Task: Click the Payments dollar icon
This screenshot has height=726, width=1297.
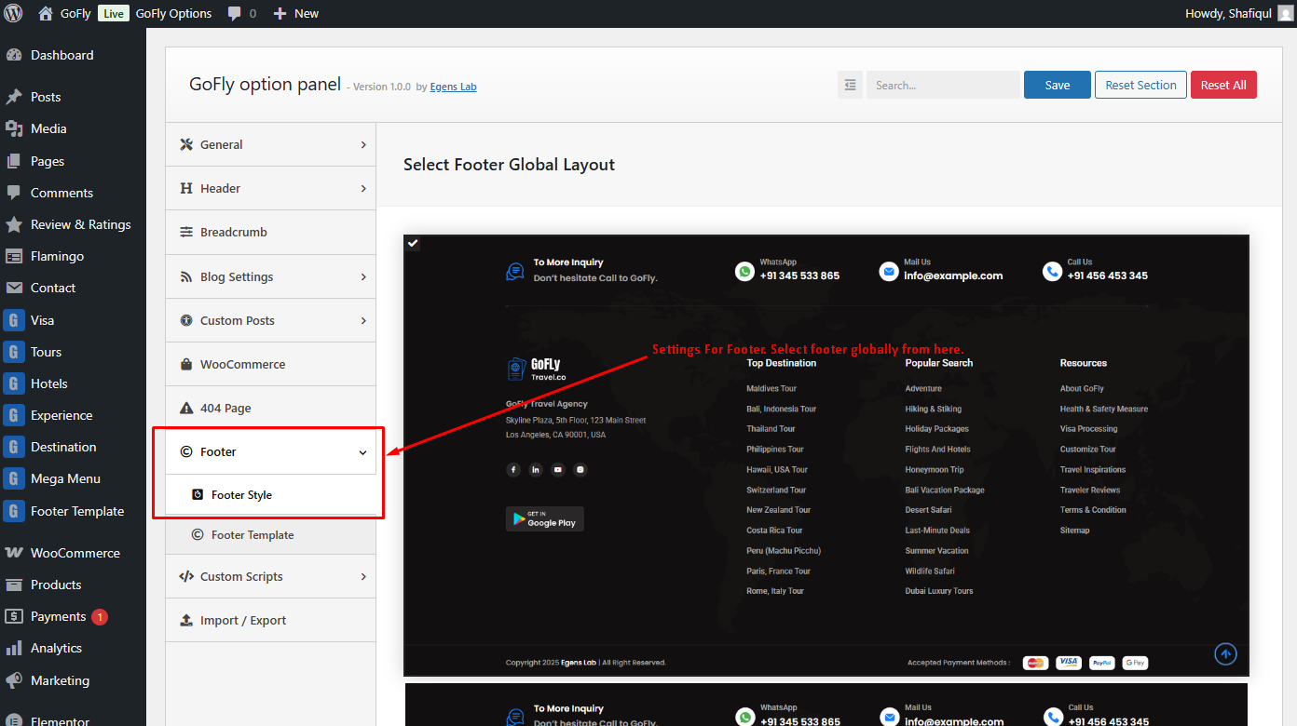Action: tap(13, 616)
